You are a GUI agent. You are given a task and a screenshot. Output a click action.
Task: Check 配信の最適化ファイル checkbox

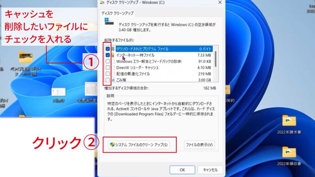[x=108, y=74]
